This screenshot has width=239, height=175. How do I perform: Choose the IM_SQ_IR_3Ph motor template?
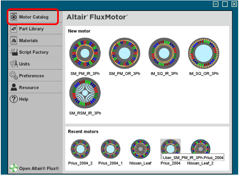pos(164,53)
